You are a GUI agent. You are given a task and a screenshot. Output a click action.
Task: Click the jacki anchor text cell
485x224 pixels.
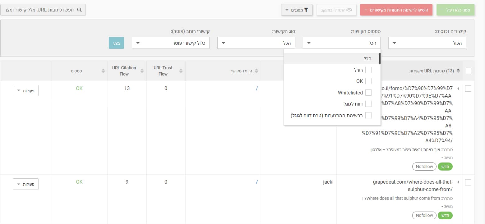tap(328, 182)
